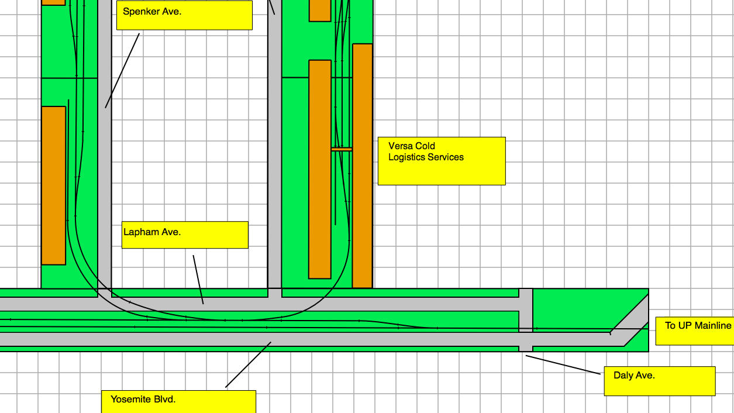This screenshot has height=413, width=734.
Task: Click the vertical gray Spenker Ave. road
Action: (104, 175)
